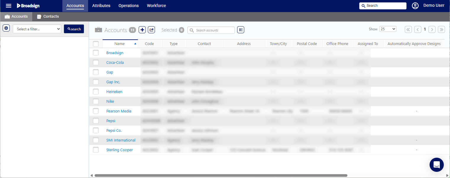Check the Heineken row checkbox
Image resolution: width=450 pixels, height=178 pixels.
[x=96, y=92]
